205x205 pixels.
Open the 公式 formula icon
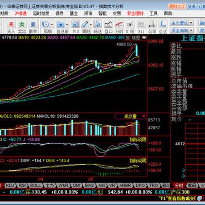(x=163, y=24)
